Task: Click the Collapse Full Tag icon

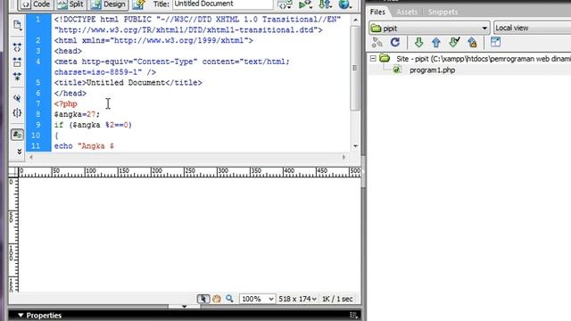Action: (17, 47)
